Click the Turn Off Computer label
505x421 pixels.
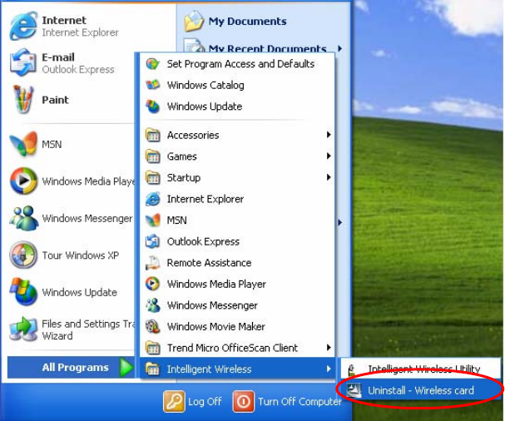tap(300, 402)
